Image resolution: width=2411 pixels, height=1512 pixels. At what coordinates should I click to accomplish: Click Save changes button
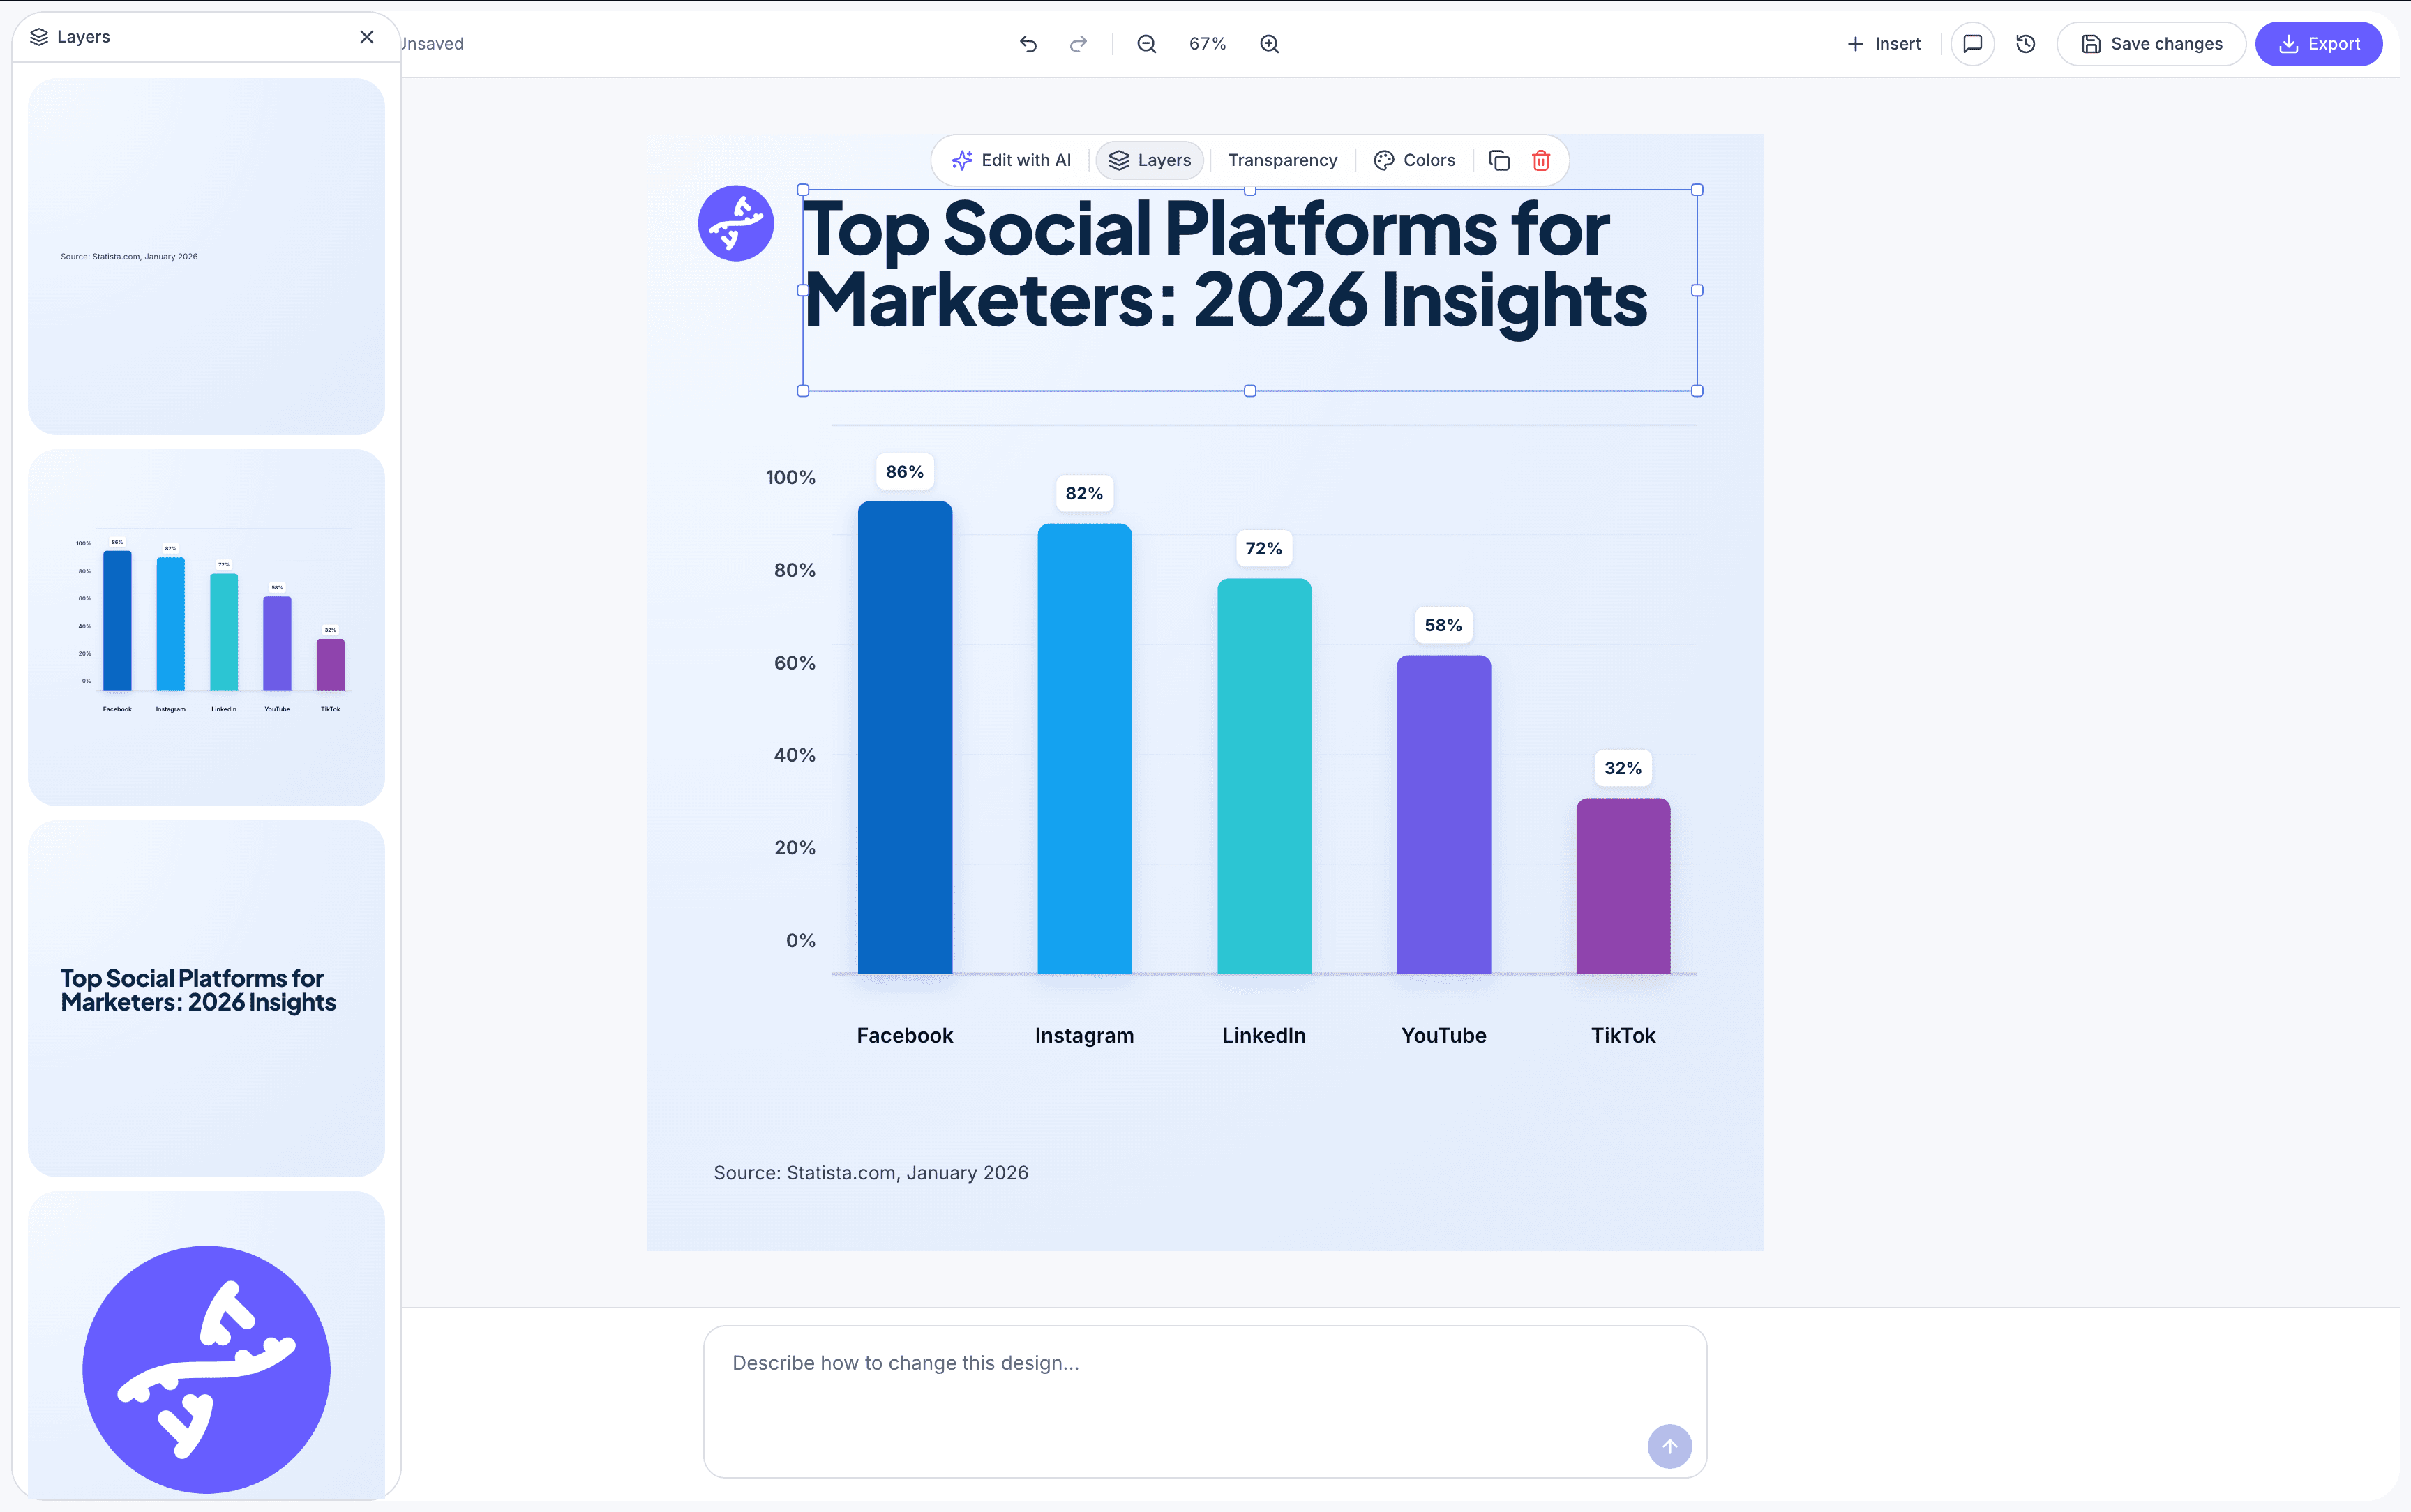[x=2151, y=44]
